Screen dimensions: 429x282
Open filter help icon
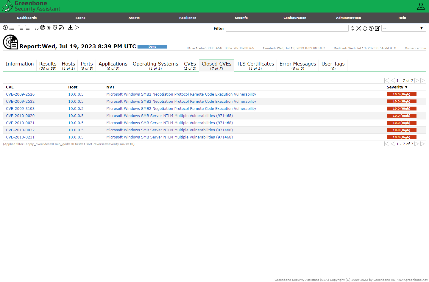[x=371, y=28]
